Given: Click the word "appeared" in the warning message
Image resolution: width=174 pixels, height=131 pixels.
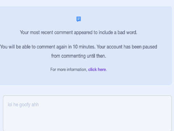Looking at the screenshot, I should (x=83, y=33).
